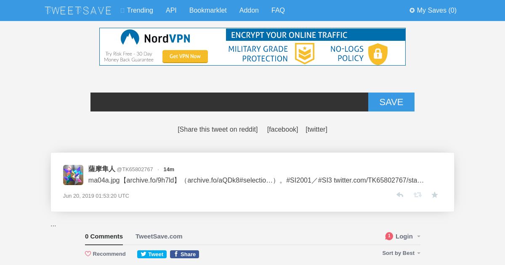The height and width of the screenshot is (265, 505).
Task: Open the Addon page
Action: [x=249, y=11]
